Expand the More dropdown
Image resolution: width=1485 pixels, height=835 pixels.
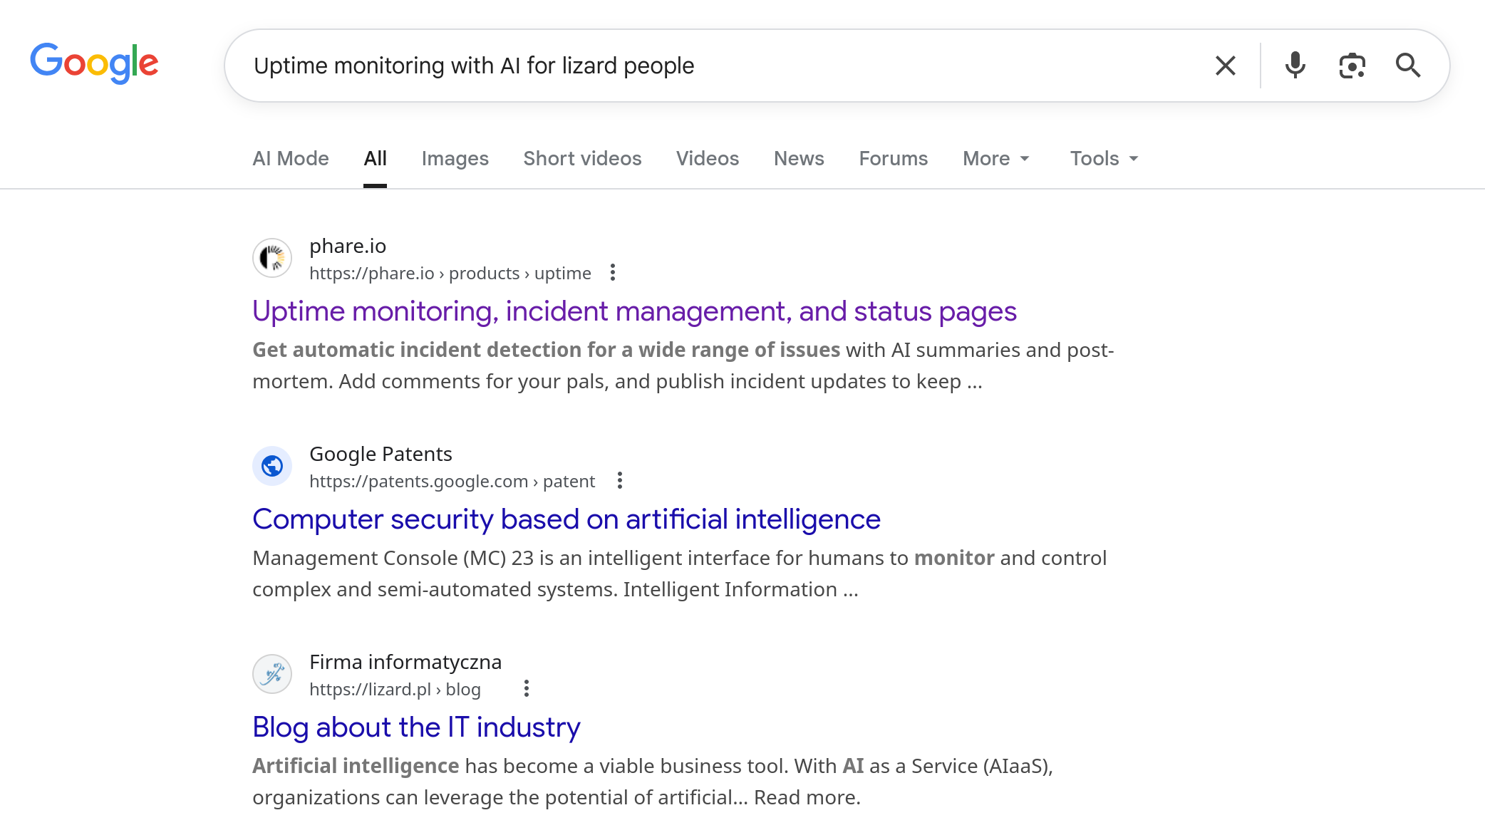[995, 158]
